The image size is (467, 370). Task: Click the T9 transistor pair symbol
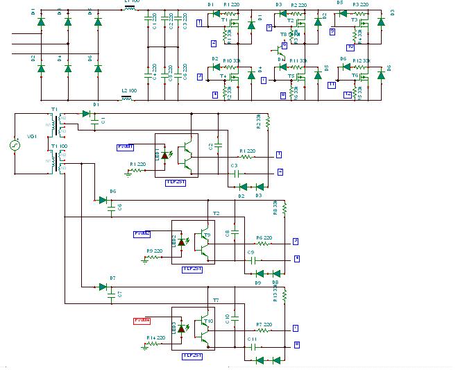tap(201, 244)
